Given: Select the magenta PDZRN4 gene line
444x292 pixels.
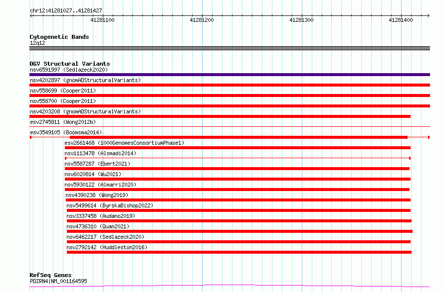Looking at the screenshot, I should (x=229, y=286).
